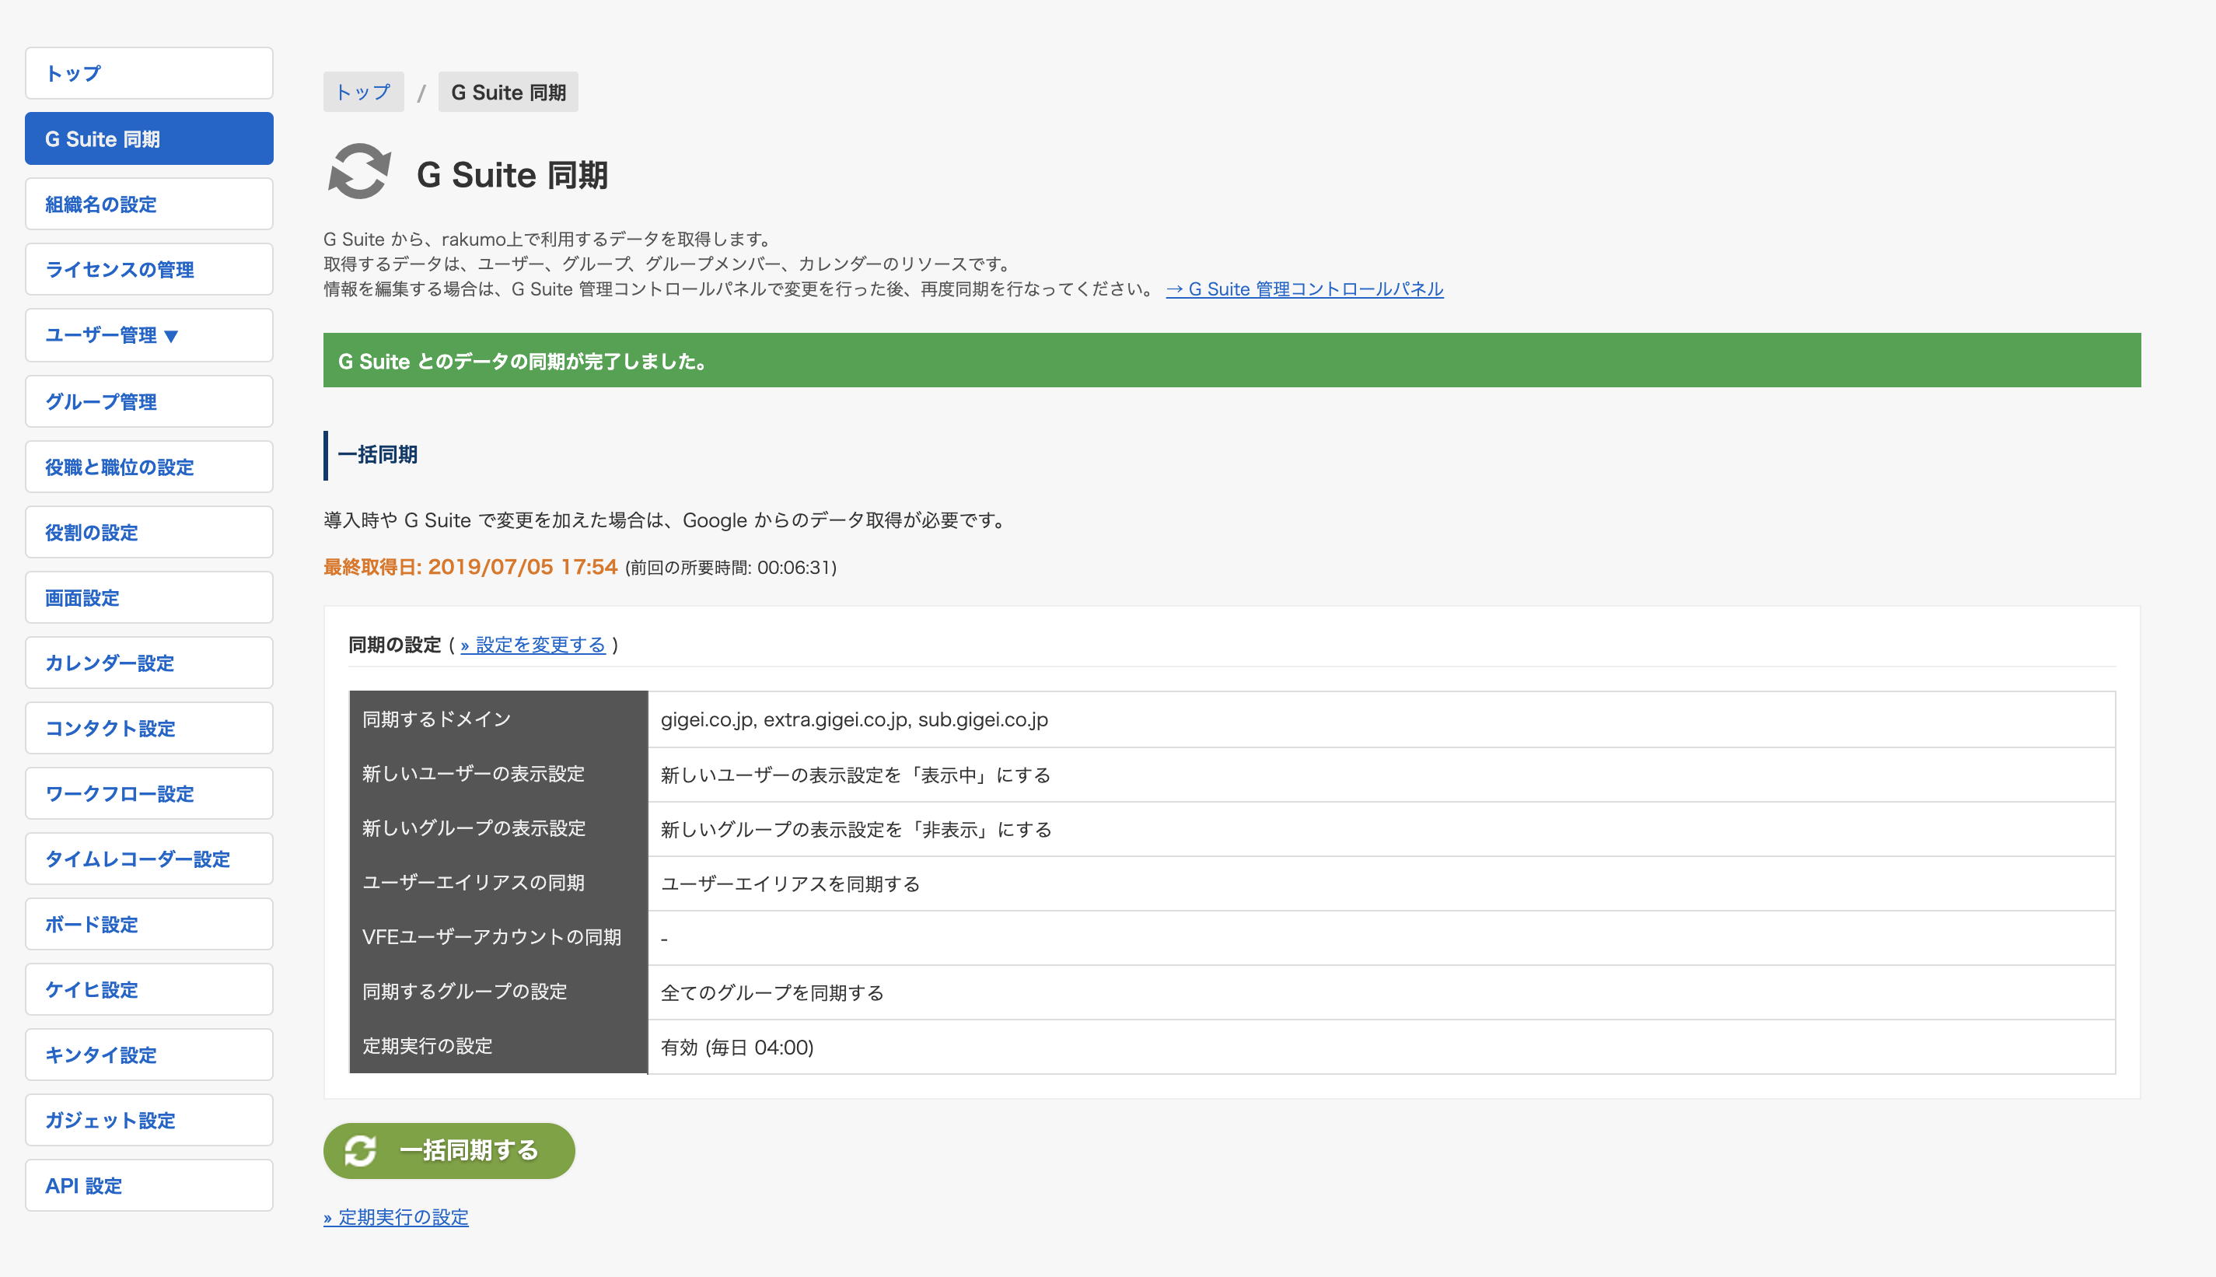
Task: Open 組織名の設定 in the sidebar
Action: [149, 205]
